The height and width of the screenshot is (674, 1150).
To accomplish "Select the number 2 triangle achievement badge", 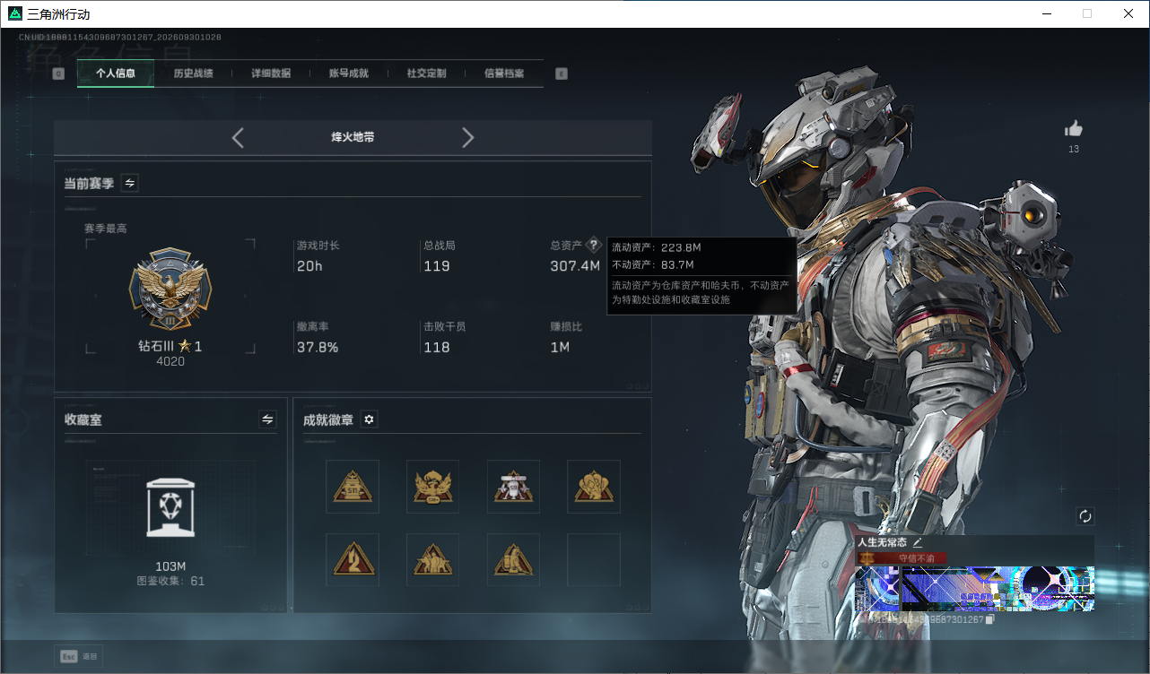I will [x=353, y=560].
